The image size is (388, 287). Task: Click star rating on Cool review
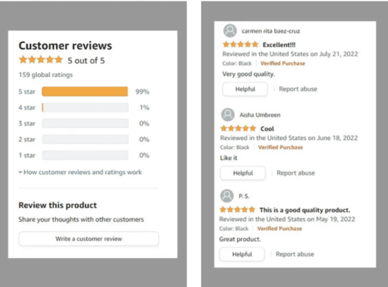pyautogui.click(x=238, y=128)
